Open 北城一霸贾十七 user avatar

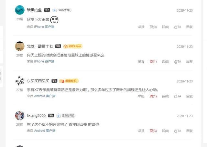click(x=20, y=46)
